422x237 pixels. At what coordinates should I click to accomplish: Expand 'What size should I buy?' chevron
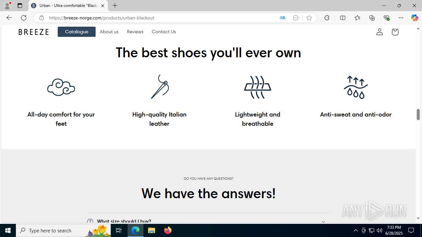click(x=323, y=222)
